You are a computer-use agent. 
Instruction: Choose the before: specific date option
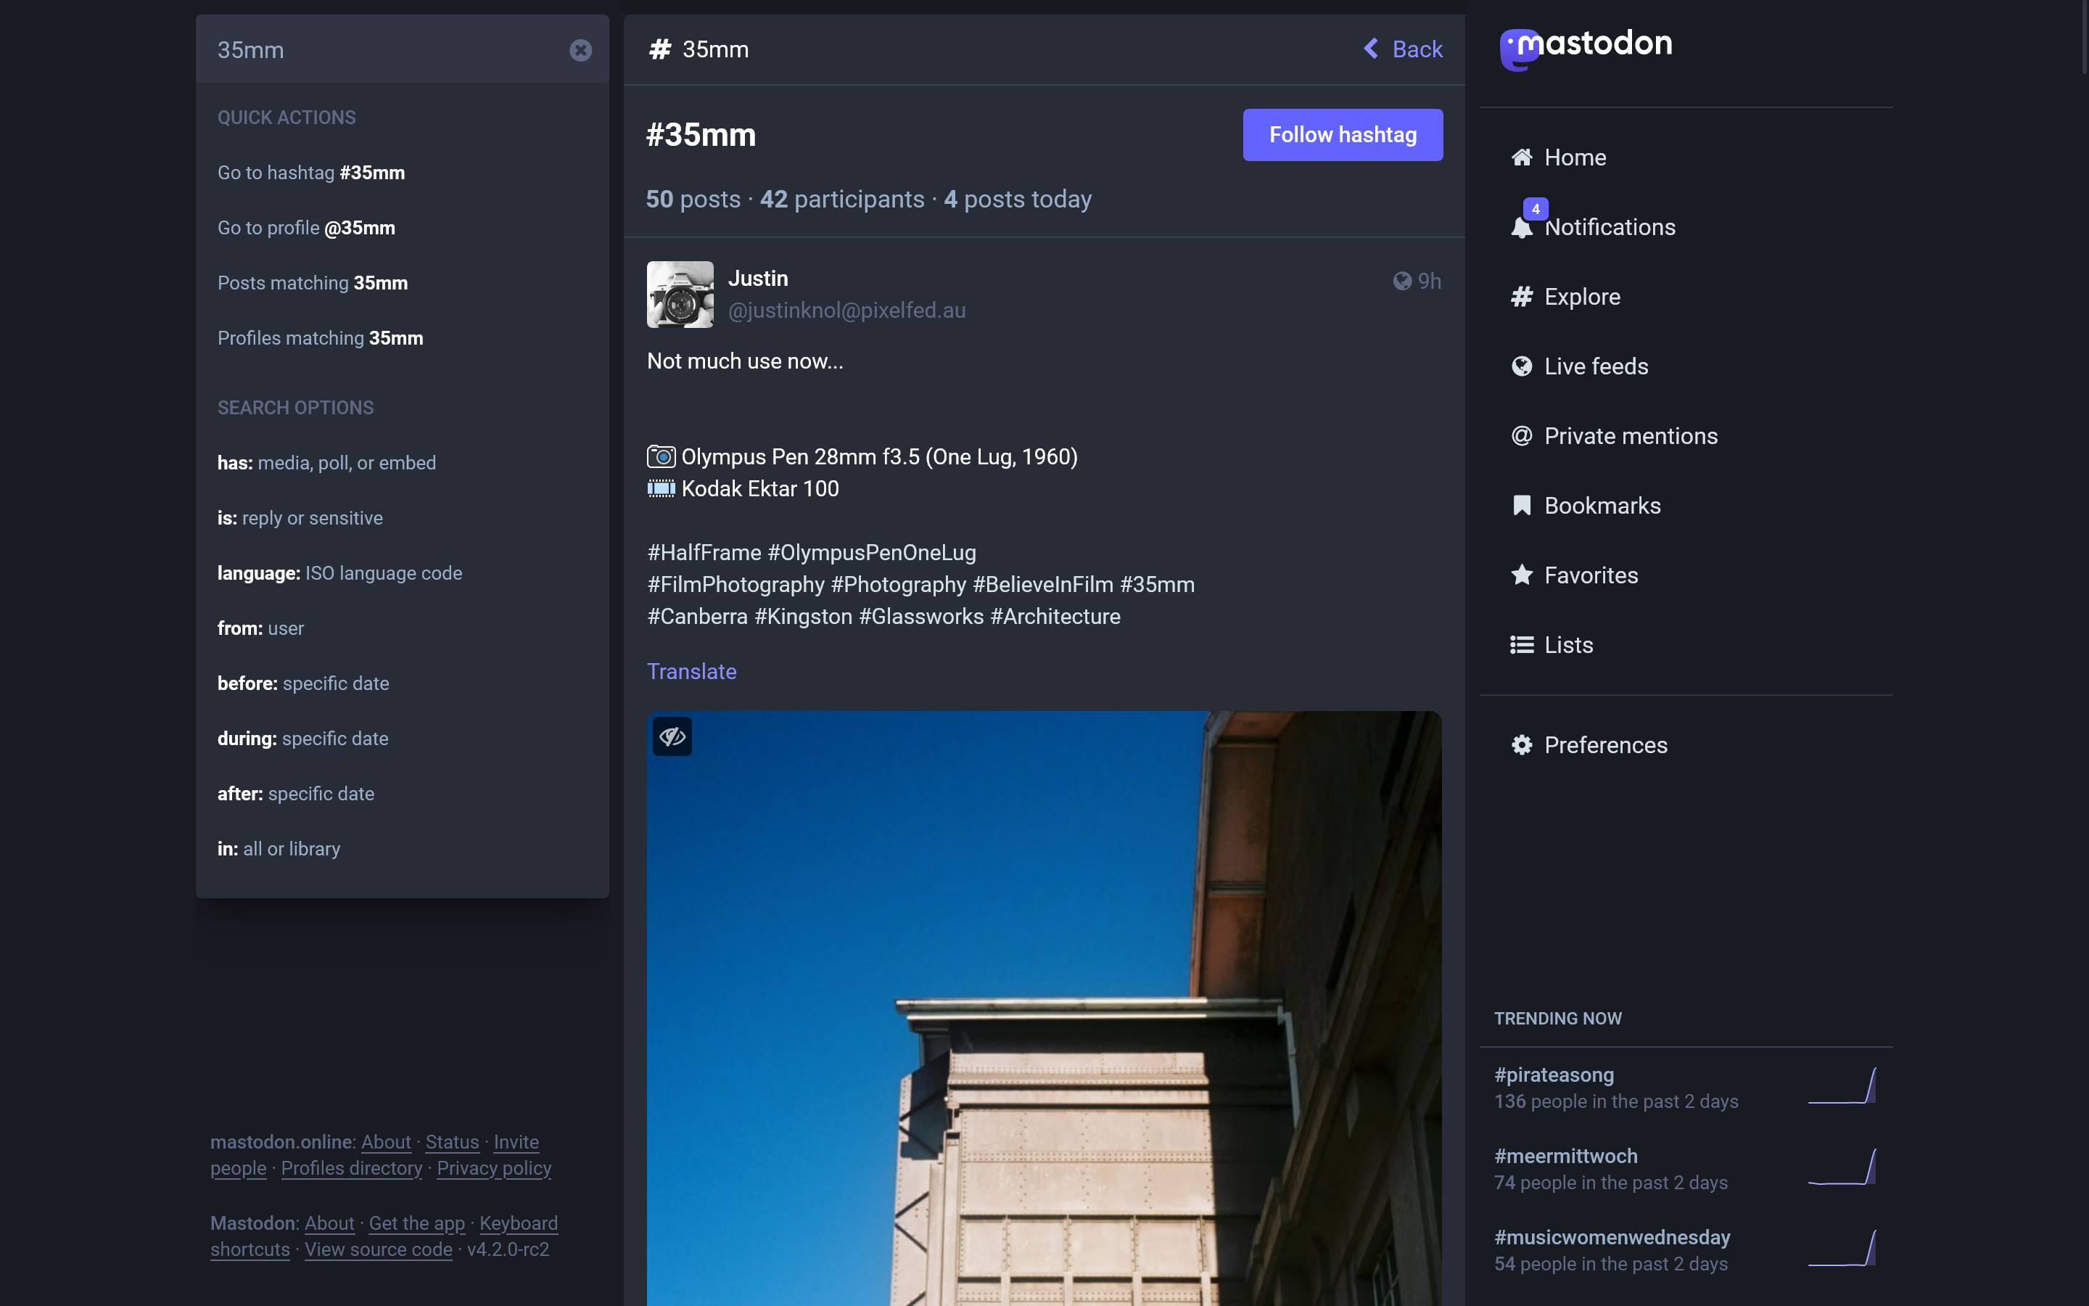tap(303, 683)
